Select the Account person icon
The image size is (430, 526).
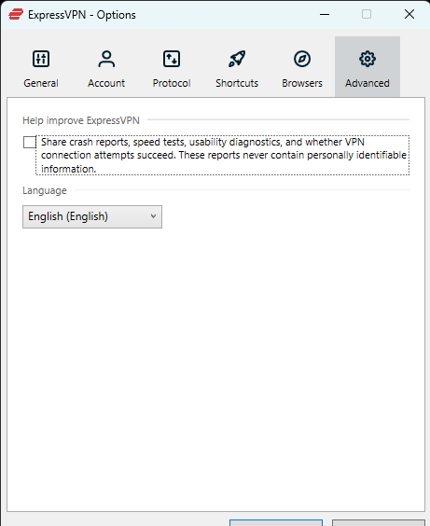point(106,59)
